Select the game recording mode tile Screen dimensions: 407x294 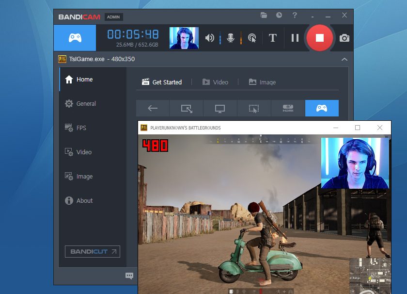[x=75, y=38]
